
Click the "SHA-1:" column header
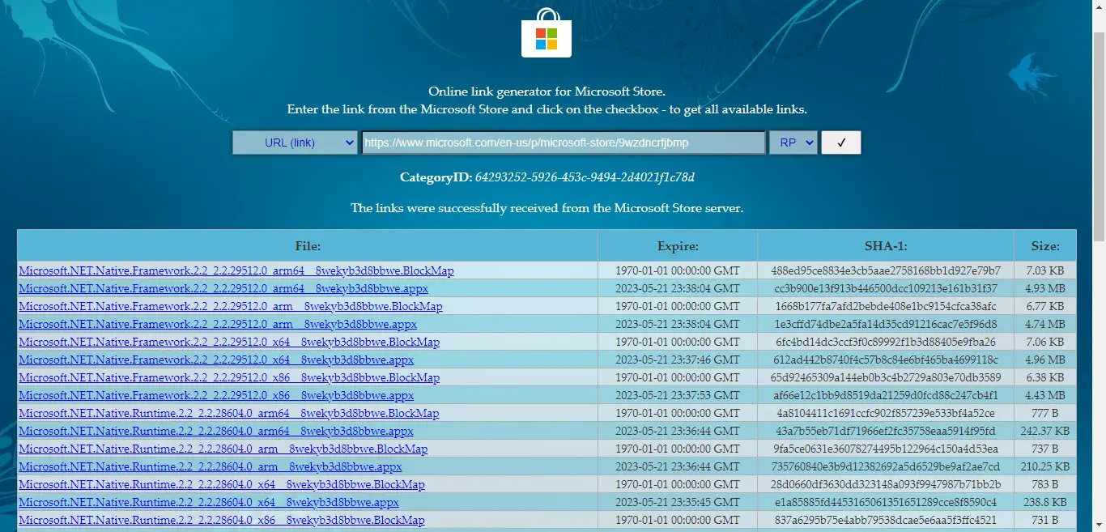pos(886,245)
